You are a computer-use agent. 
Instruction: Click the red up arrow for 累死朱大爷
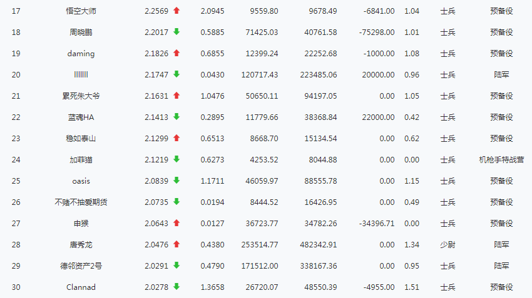click(x=176, y=96)
